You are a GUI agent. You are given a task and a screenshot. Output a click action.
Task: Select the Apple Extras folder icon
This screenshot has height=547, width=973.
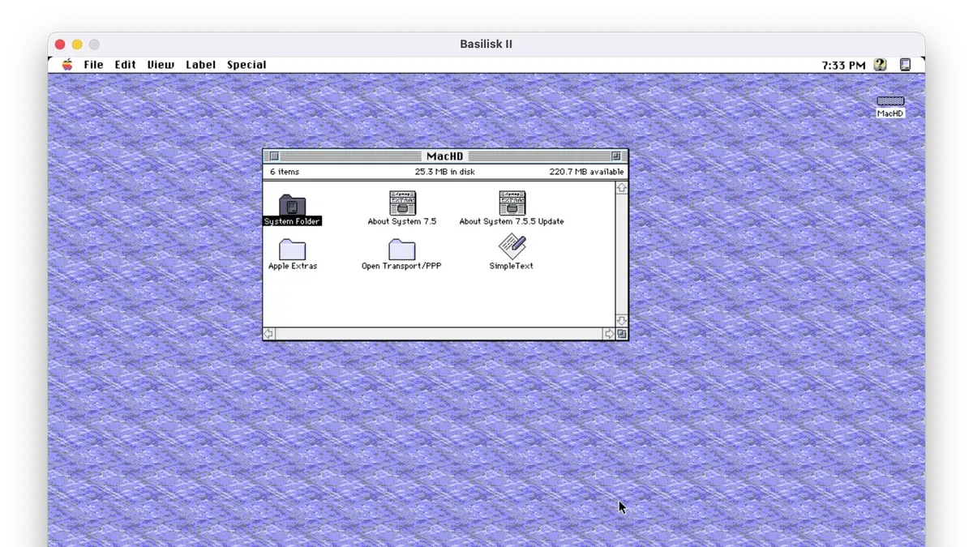point(292,249)
